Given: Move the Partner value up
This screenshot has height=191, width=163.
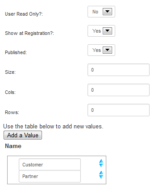Looking at the screenshot, I should click(x=101, y=173).
